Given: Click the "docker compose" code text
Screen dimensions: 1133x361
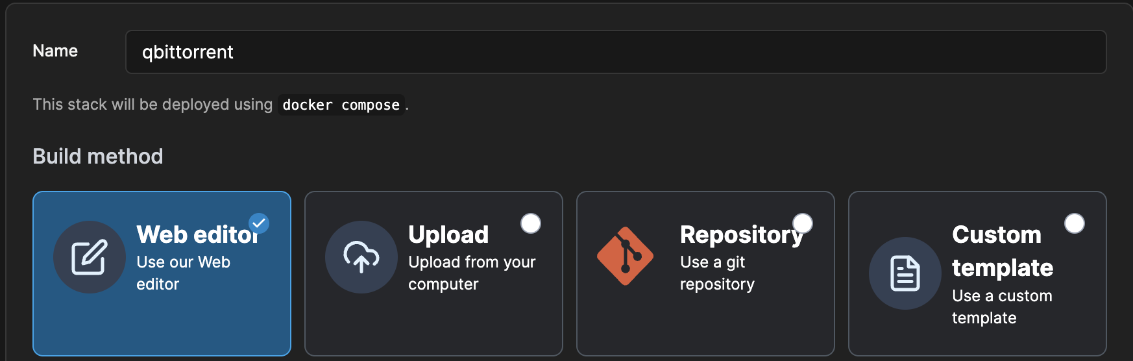Looking at the screenshot, I should (x=341, y=105).
